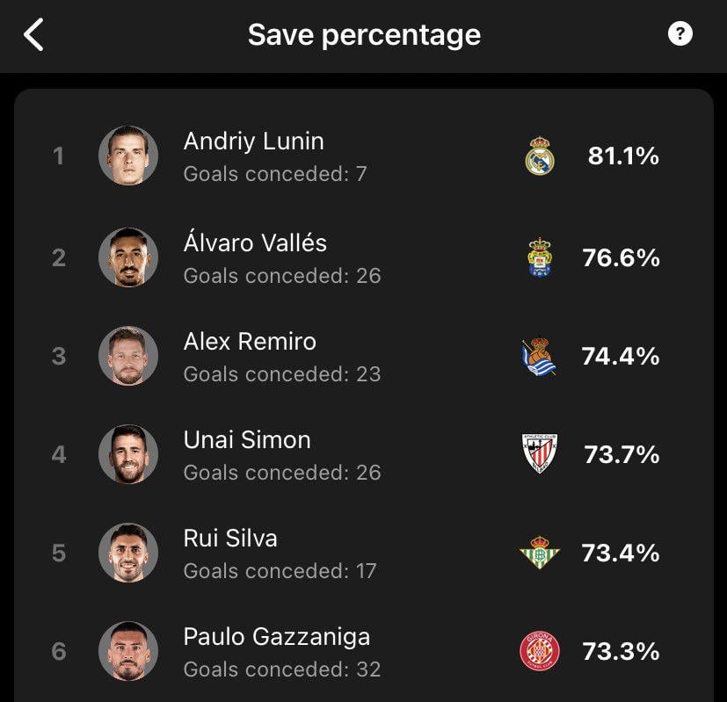Viewport: 727px width, 702px height.
Task: Tap the Athletic Club crest
Action: pos(539,454)
